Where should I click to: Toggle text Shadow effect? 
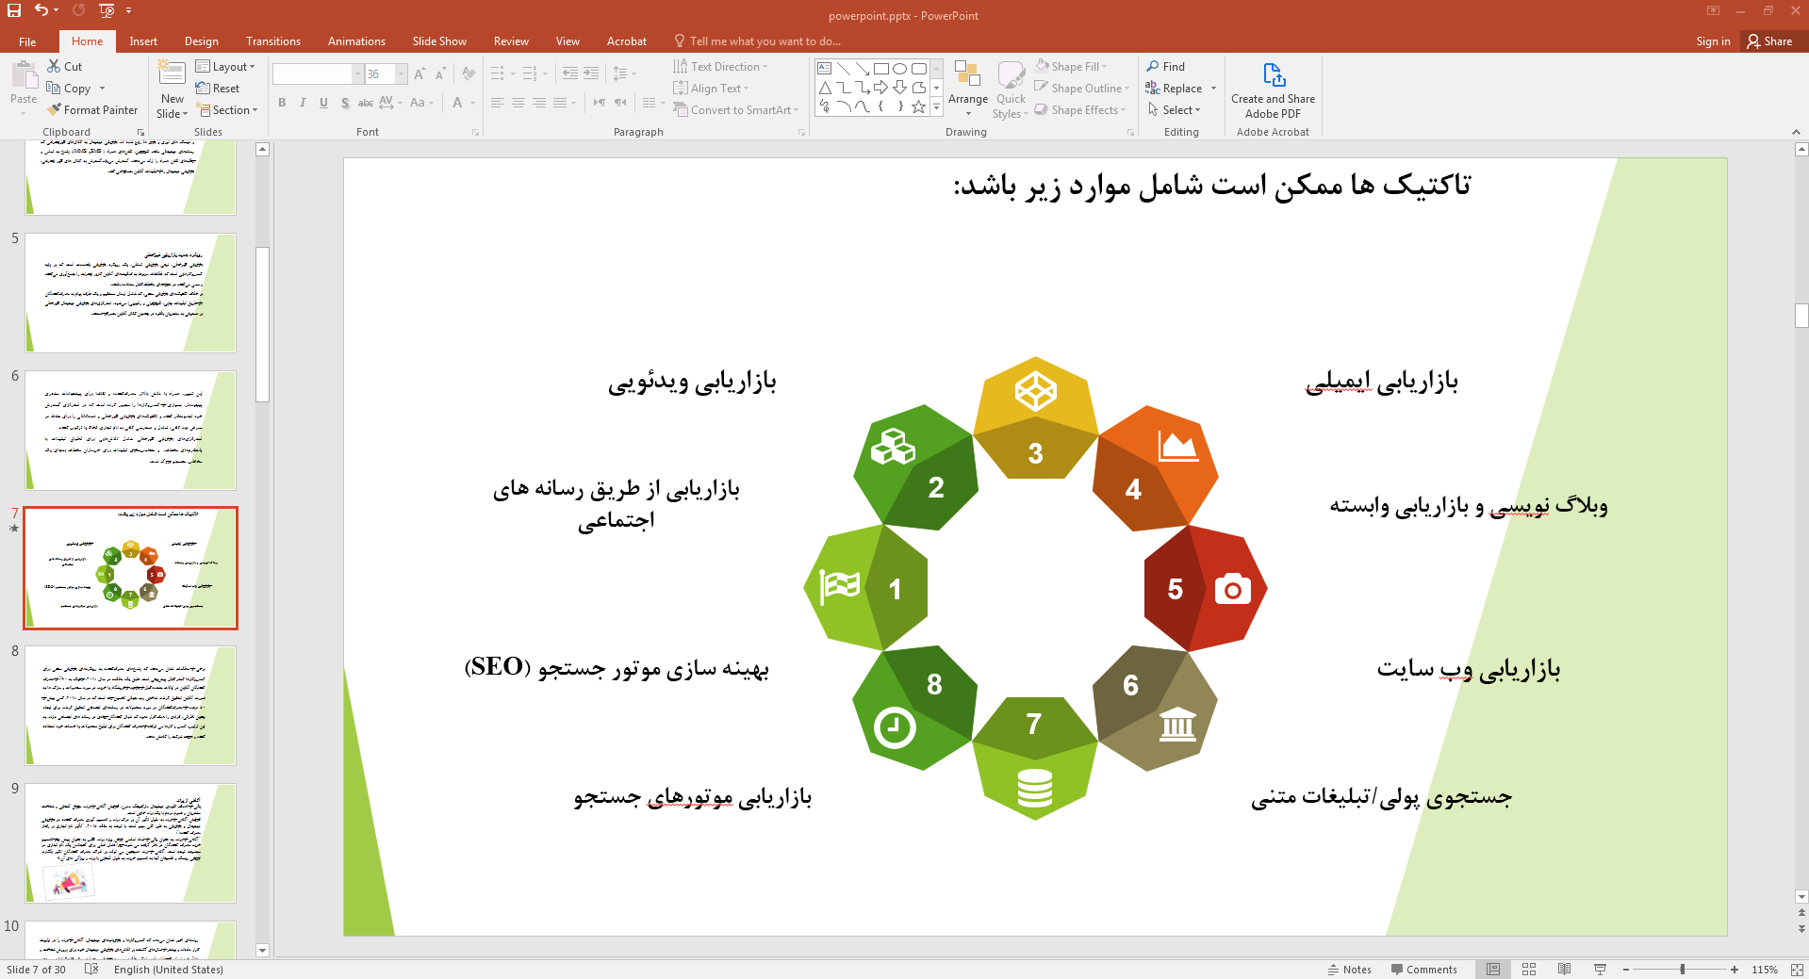point(345,103)
